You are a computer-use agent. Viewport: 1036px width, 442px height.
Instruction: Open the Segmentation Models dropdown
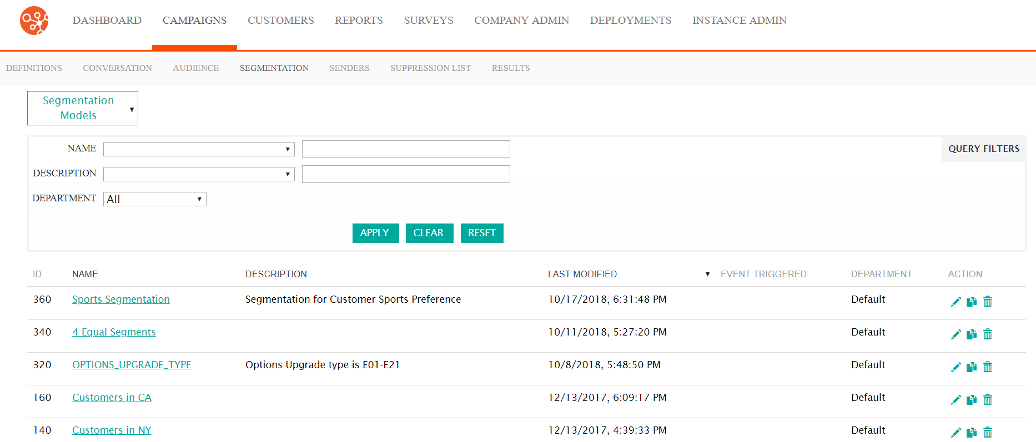click(83, 108)
